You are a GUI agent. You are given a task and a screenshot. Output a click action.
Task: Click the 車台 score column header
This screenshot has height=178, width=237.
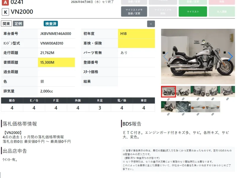point(144,101)
